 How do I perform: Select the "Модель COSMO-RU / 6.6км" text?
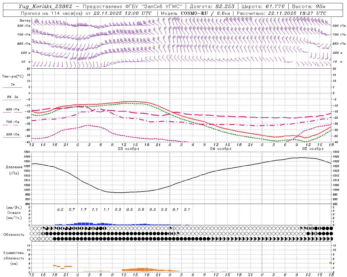pos(195,13)
